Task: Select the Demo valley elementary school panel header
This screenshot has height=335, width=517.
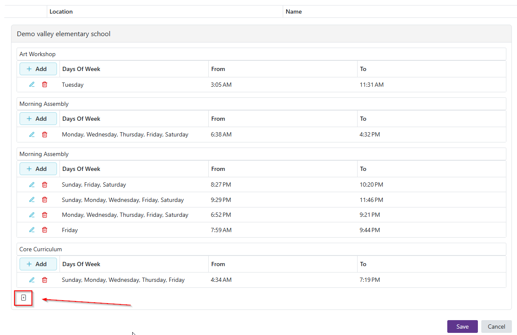Action: (x=64, y=34)
